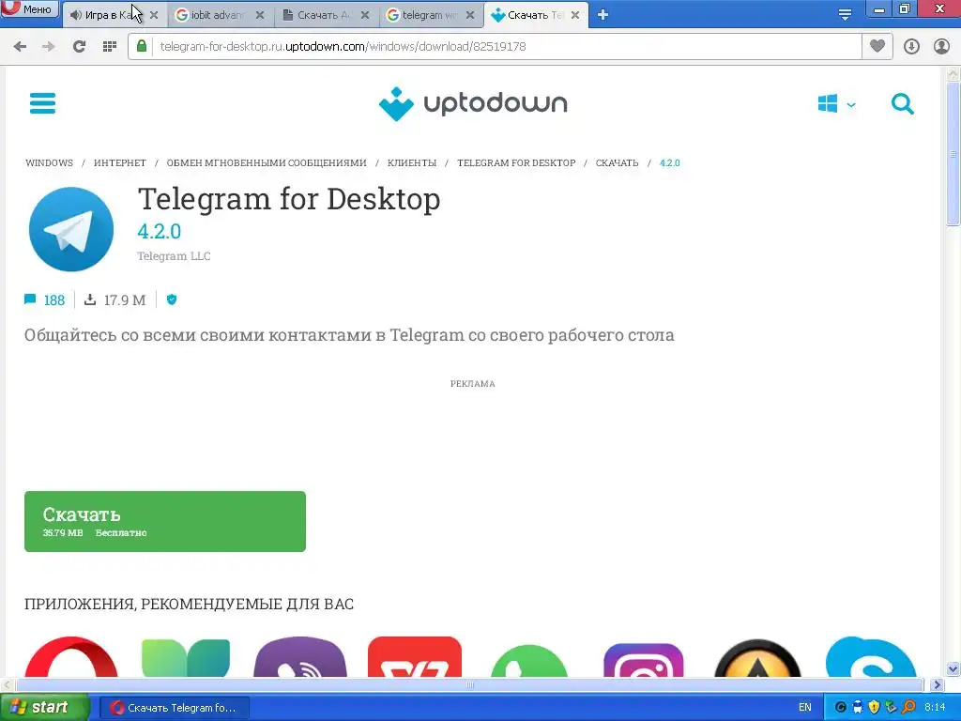Open ОБМЕН МГНОВЕННЫМИ СООБЩЕНИЯМИ breadcrumb

coord(267,163)
